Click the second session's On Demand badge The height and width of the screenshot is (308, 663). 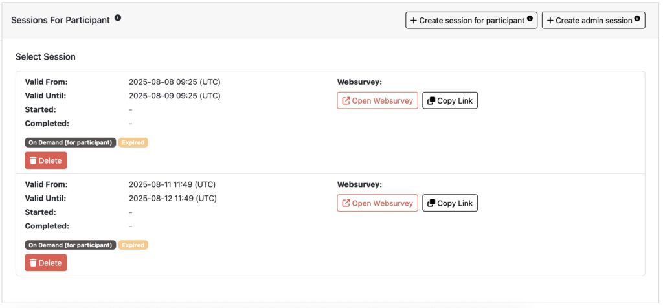point(70,245)
